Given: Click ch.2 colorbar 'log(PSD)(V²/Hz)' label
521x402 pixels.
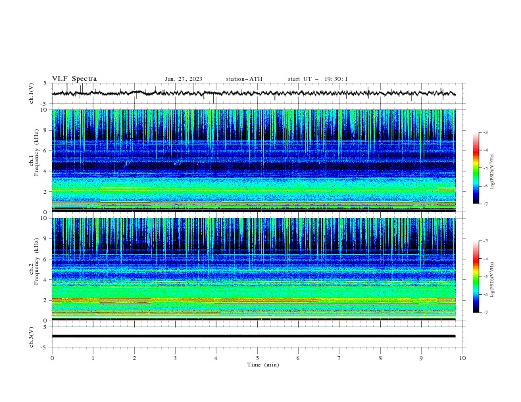Looking at the screenshot, I should pos(493,279).
